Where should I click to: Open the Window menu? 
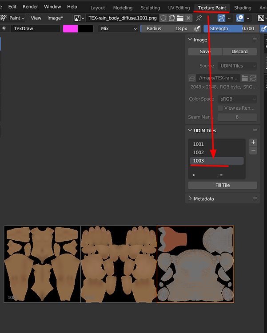[x=52, y=7]
